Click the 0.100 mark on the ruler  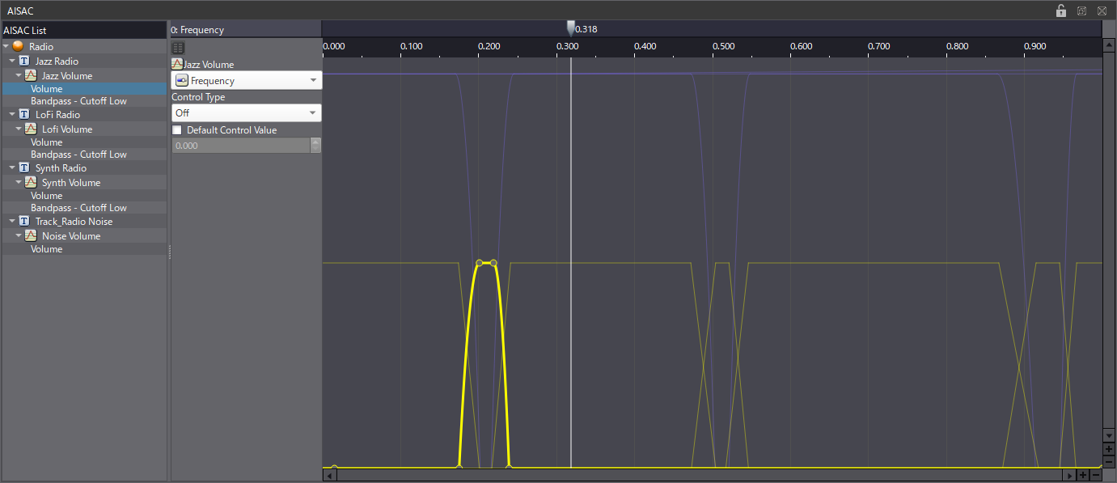(x=411, y=46)
